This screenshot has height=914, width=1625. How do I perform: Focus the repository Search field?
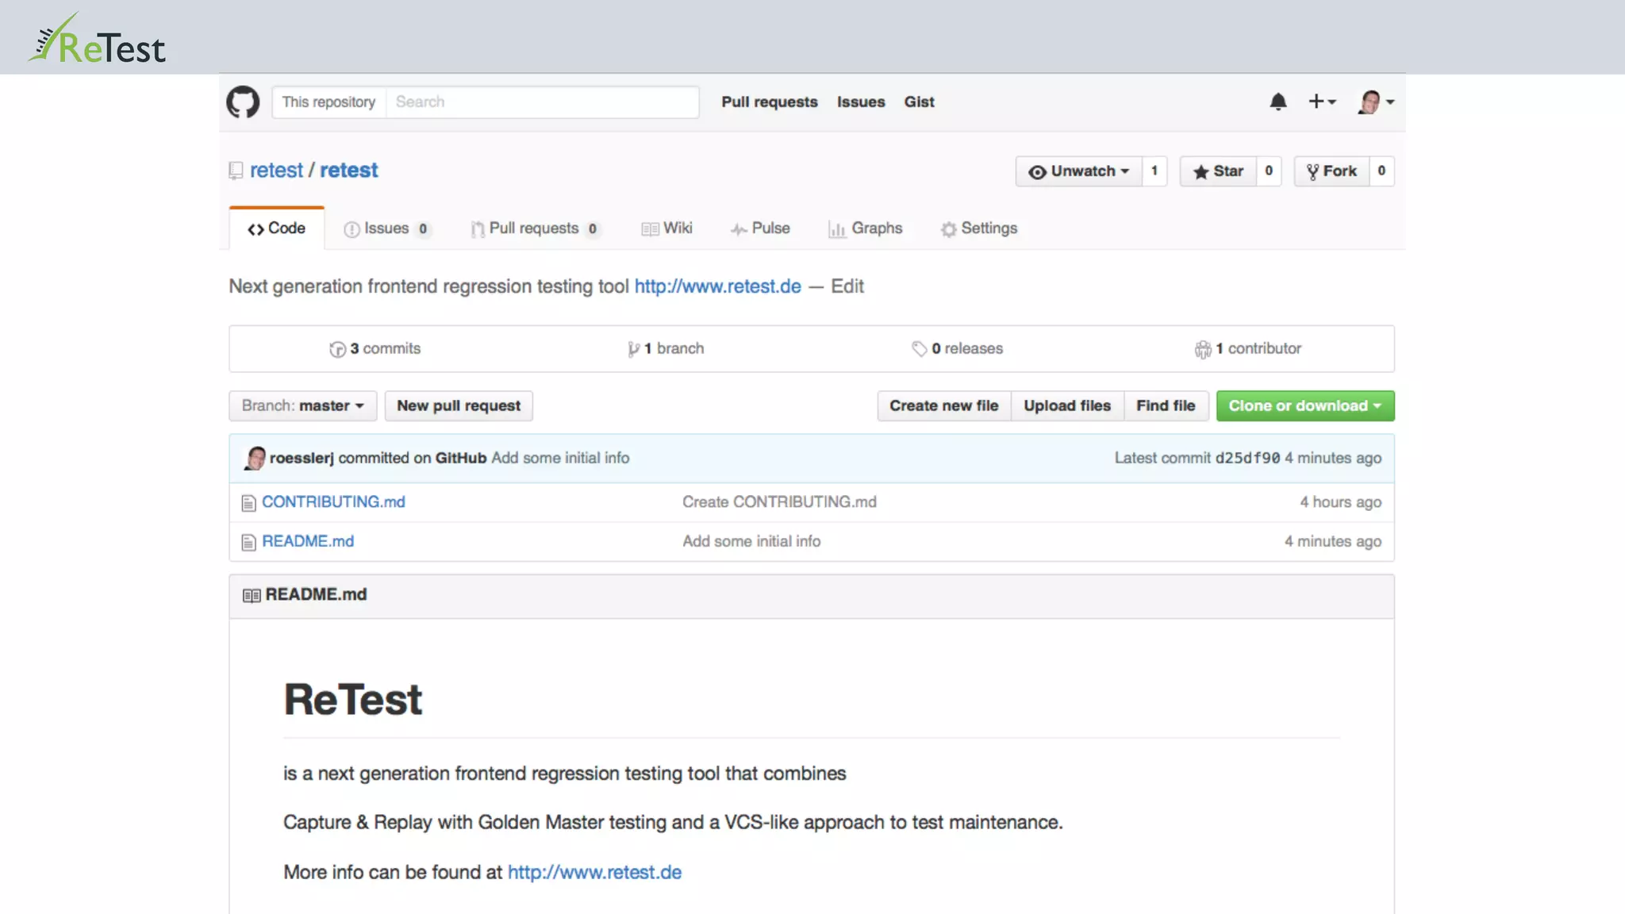(x=542, y=102)
